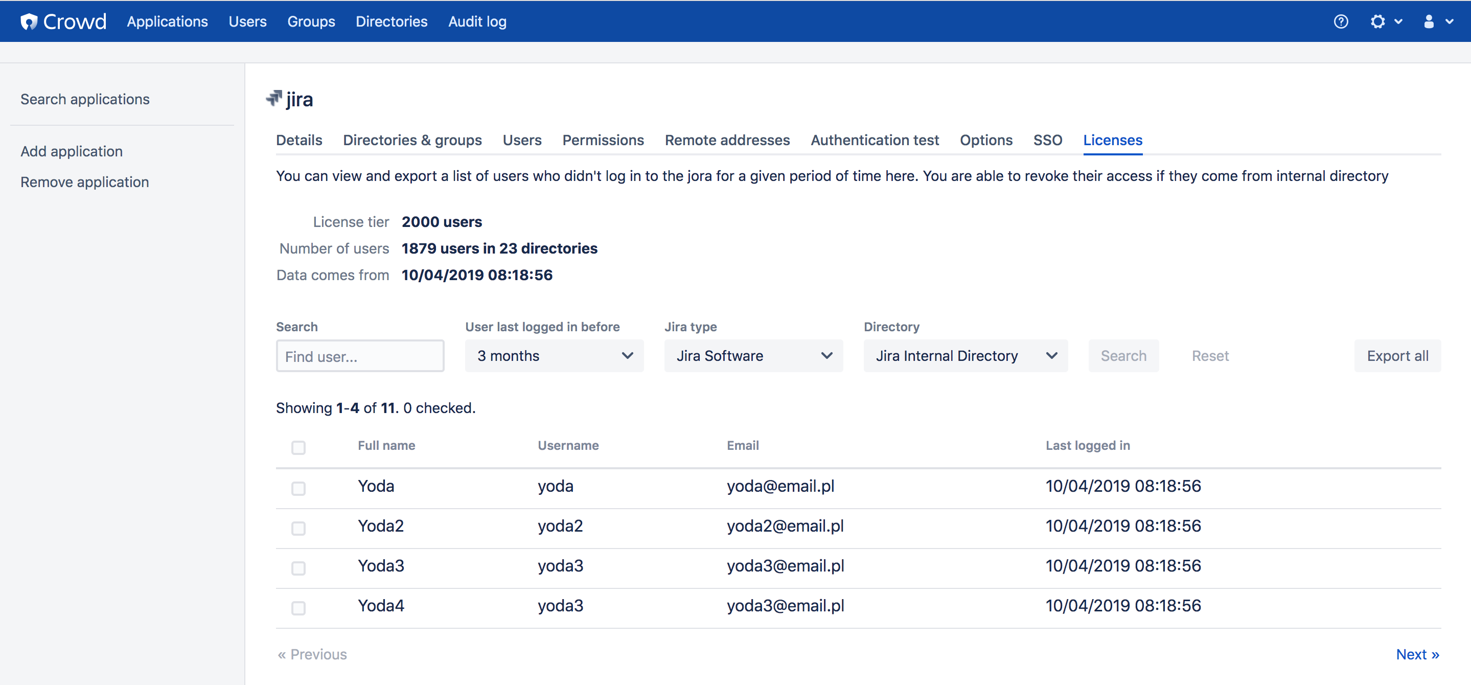
Task: Switch to the Details tab
Action: (x=298, y=140)
